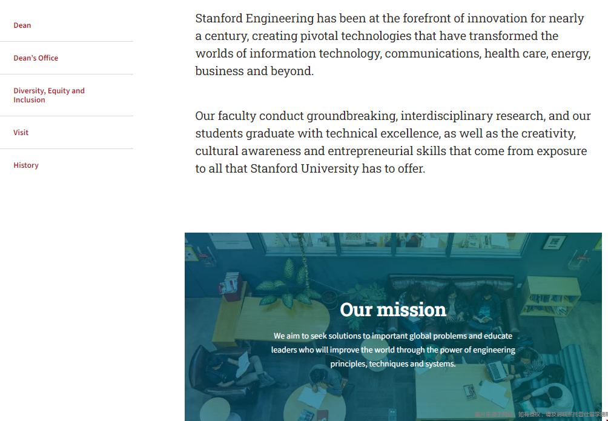The height and width of the screenshot is (421, 608).
Task: Click the Our mission heading
Action: click(x=393, y=310)
